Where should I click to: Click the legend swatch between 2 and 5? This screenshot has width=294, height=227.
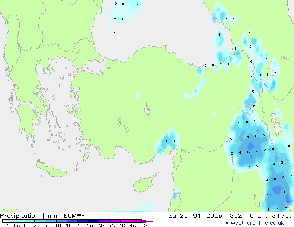(40, 221)
